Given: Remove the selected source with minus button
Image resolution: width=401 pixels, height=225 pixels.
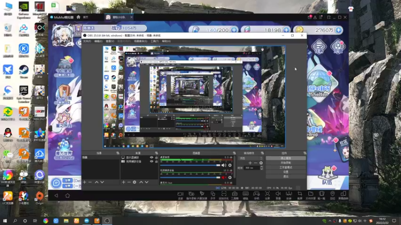Looking at the screenshot, I should click(x=129, y=182).
